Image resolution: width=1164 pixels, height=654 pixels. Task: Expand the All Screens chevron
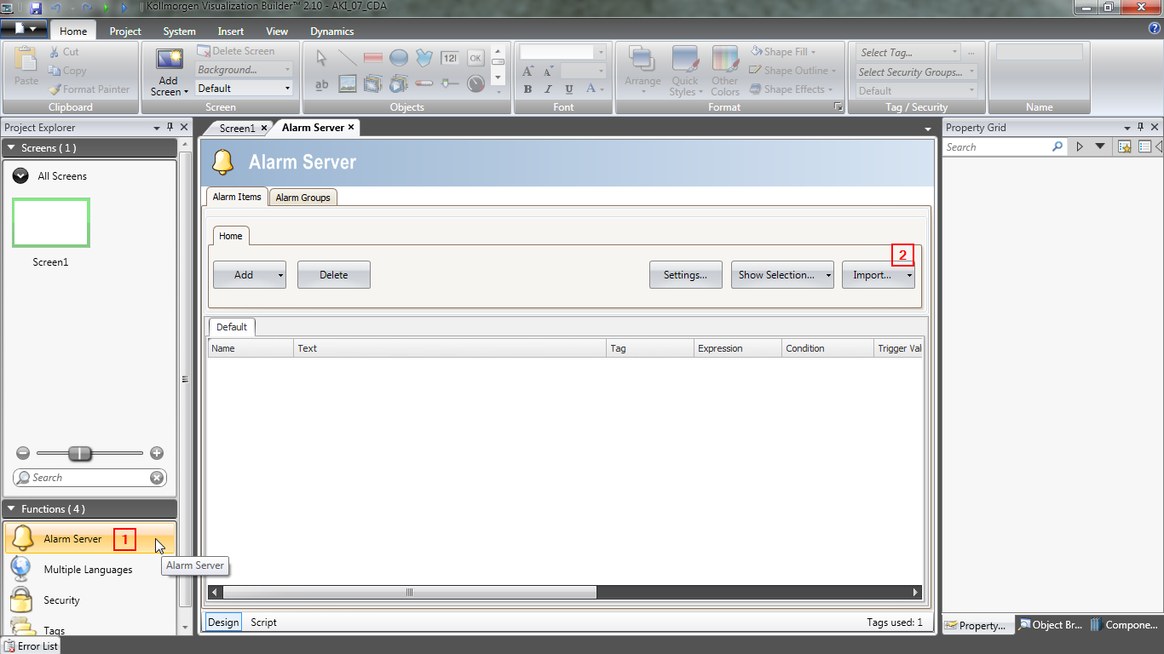point(20,175)
